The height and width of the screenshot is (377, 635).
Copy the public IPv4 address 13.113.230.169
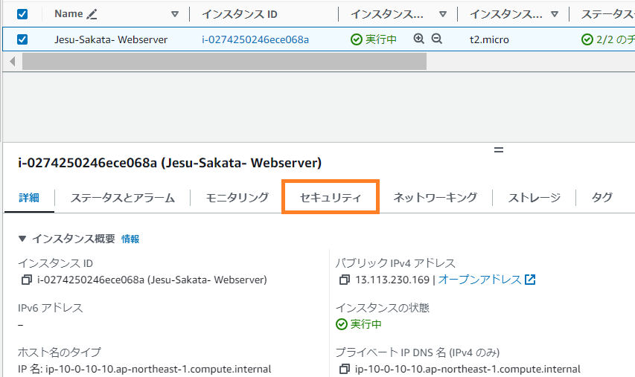coord(344,280)
